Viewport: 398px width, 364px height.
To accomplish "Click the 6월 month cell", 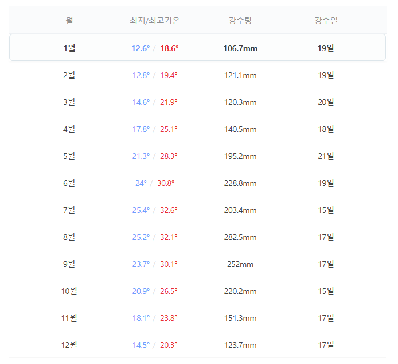I will click(x=69, y=183).
